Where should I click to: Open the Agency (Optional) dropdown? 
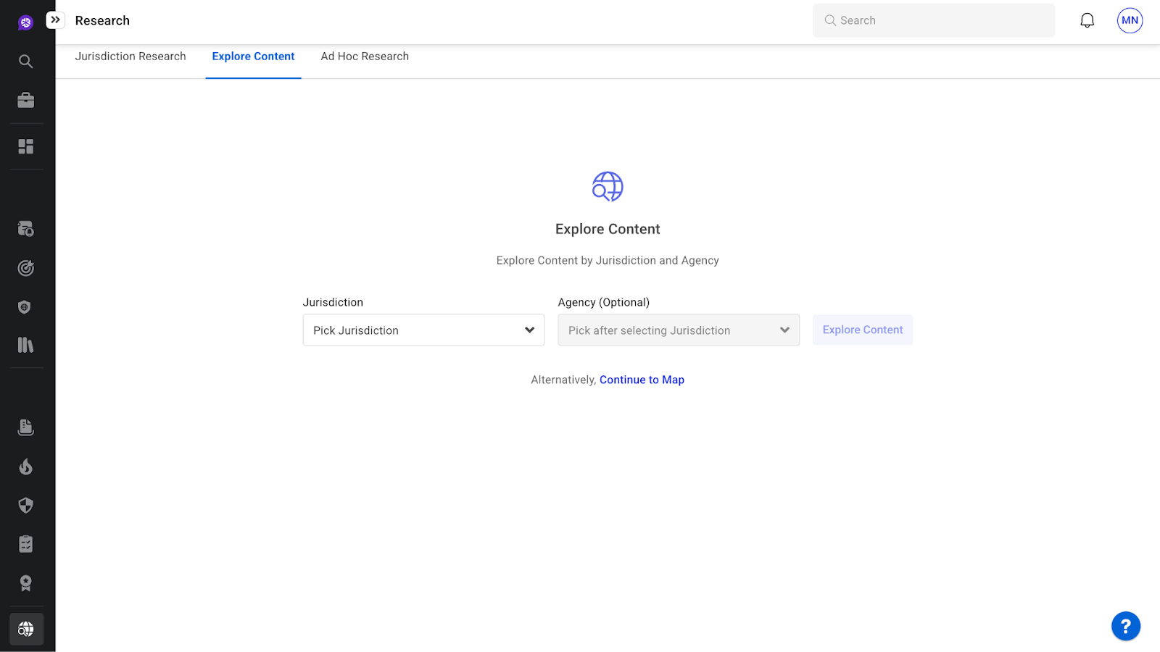click(678, 330)
